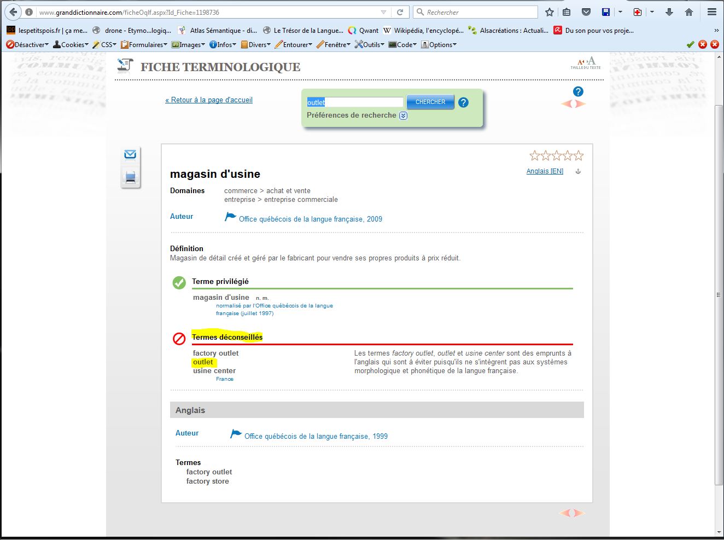Open the address bar history dropdown
Screen dimensions: 724x540
[x=383, y=12]
